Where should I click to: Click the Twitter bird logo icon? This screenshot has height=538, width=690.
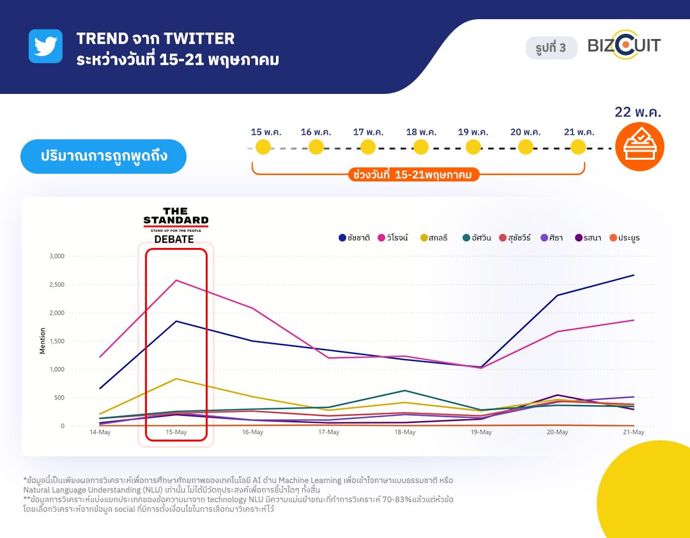pyautogui.click(x=45, y=46)
